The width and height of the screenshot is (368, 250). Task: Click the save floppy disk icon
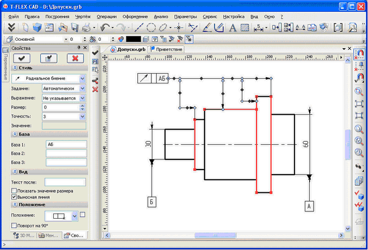tap(75, 27)
